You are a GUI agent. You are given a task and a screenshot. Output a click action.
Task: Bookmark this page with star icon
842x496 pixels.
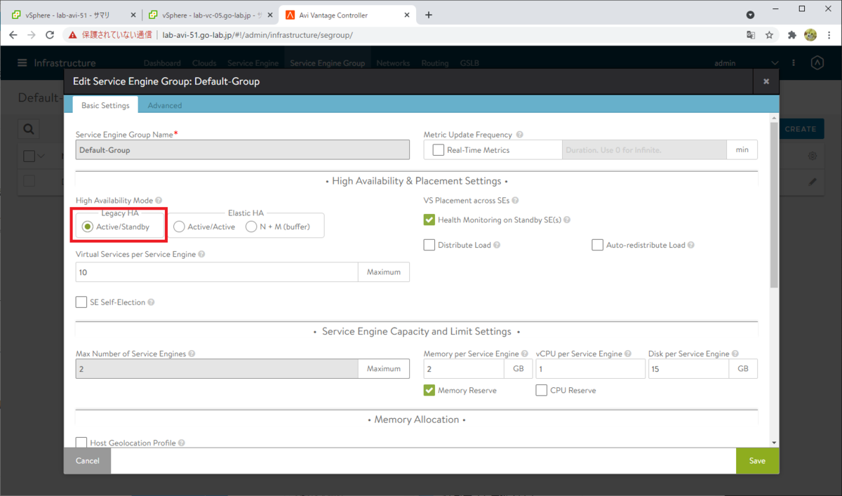click(x=769, y=34)
